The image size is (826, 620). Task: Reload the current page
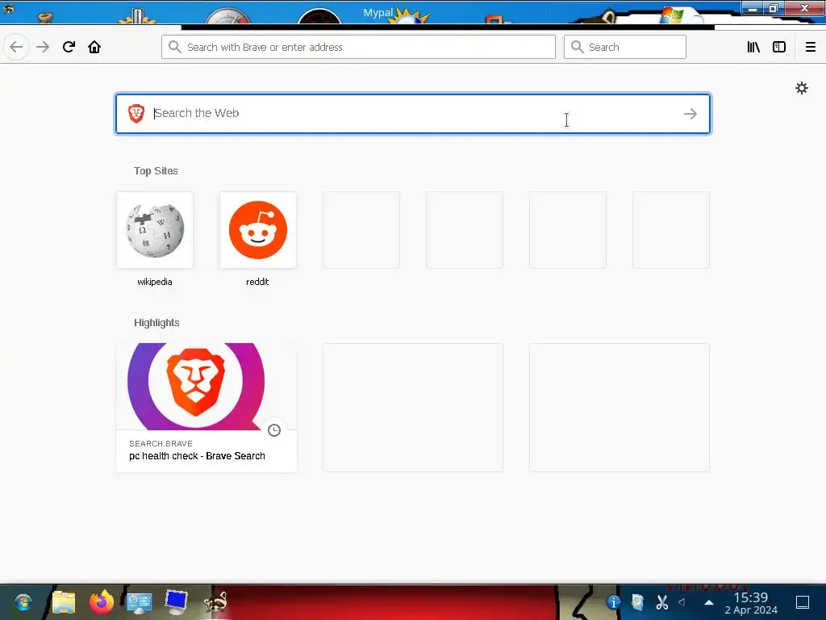click(x=69, y=47)
